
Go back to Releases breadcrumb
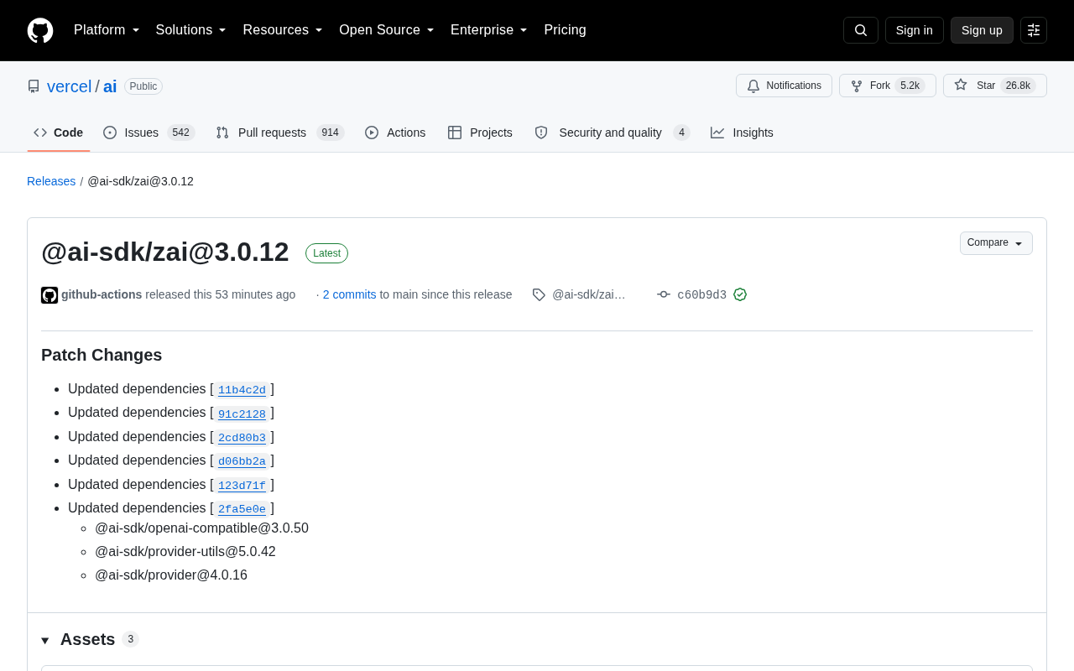coord(51,181)
